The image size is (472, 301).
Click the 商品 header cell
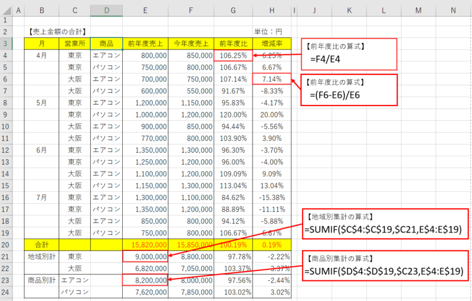coord(107,44)
